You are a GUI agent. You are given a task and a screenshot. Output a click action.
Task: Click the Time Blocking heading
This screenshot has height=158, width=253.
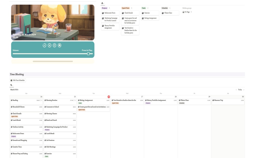click(17, 74)
